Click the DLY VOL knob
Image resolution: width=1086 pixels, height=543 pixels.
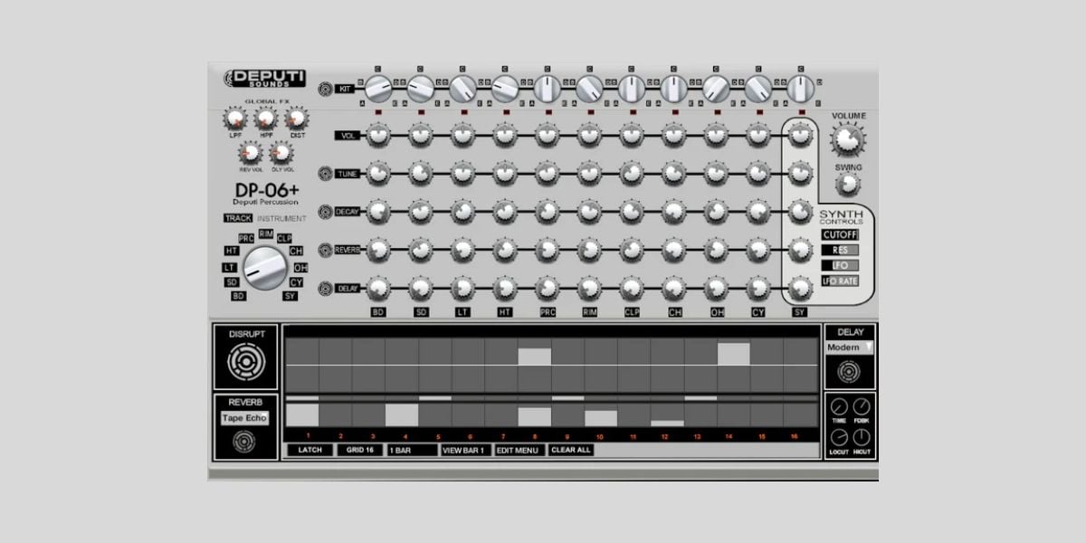[x=281, y=153]
